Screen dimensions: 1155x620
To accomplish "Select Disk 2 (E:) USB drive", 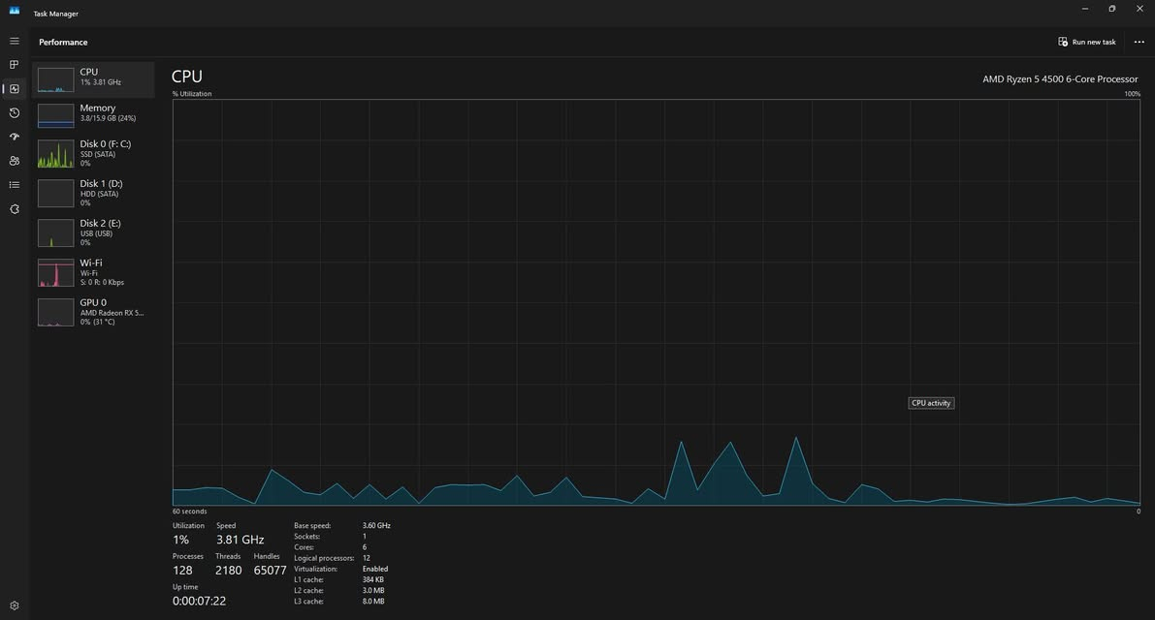I will tap(93, 232).
